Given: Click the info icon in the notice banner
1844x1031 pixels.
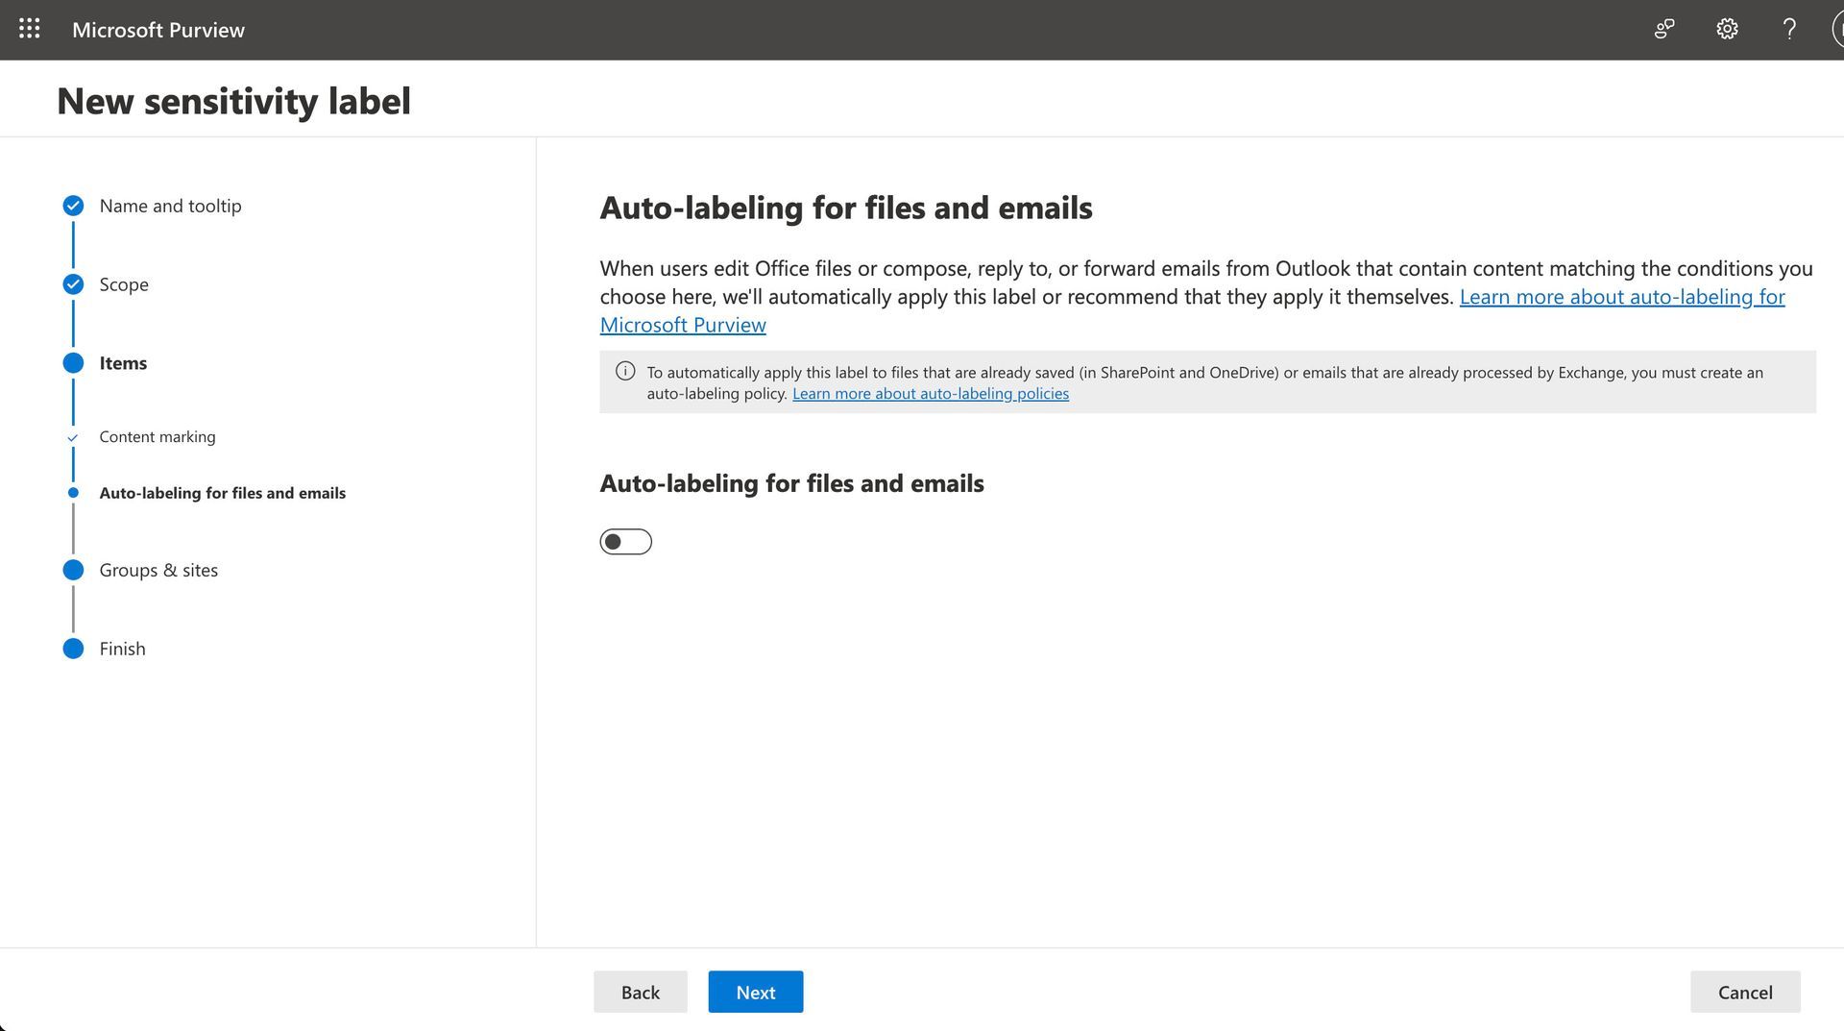Looking at the screenshot, I should click(625, 371).
